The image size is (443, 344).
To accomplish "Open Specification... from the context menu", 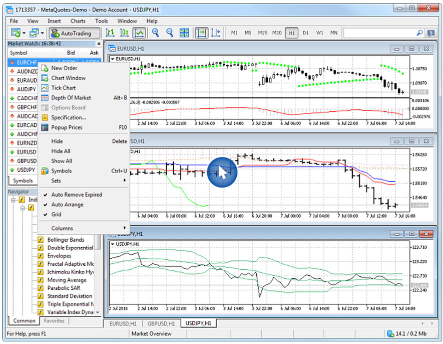I will tap(84, 117).
